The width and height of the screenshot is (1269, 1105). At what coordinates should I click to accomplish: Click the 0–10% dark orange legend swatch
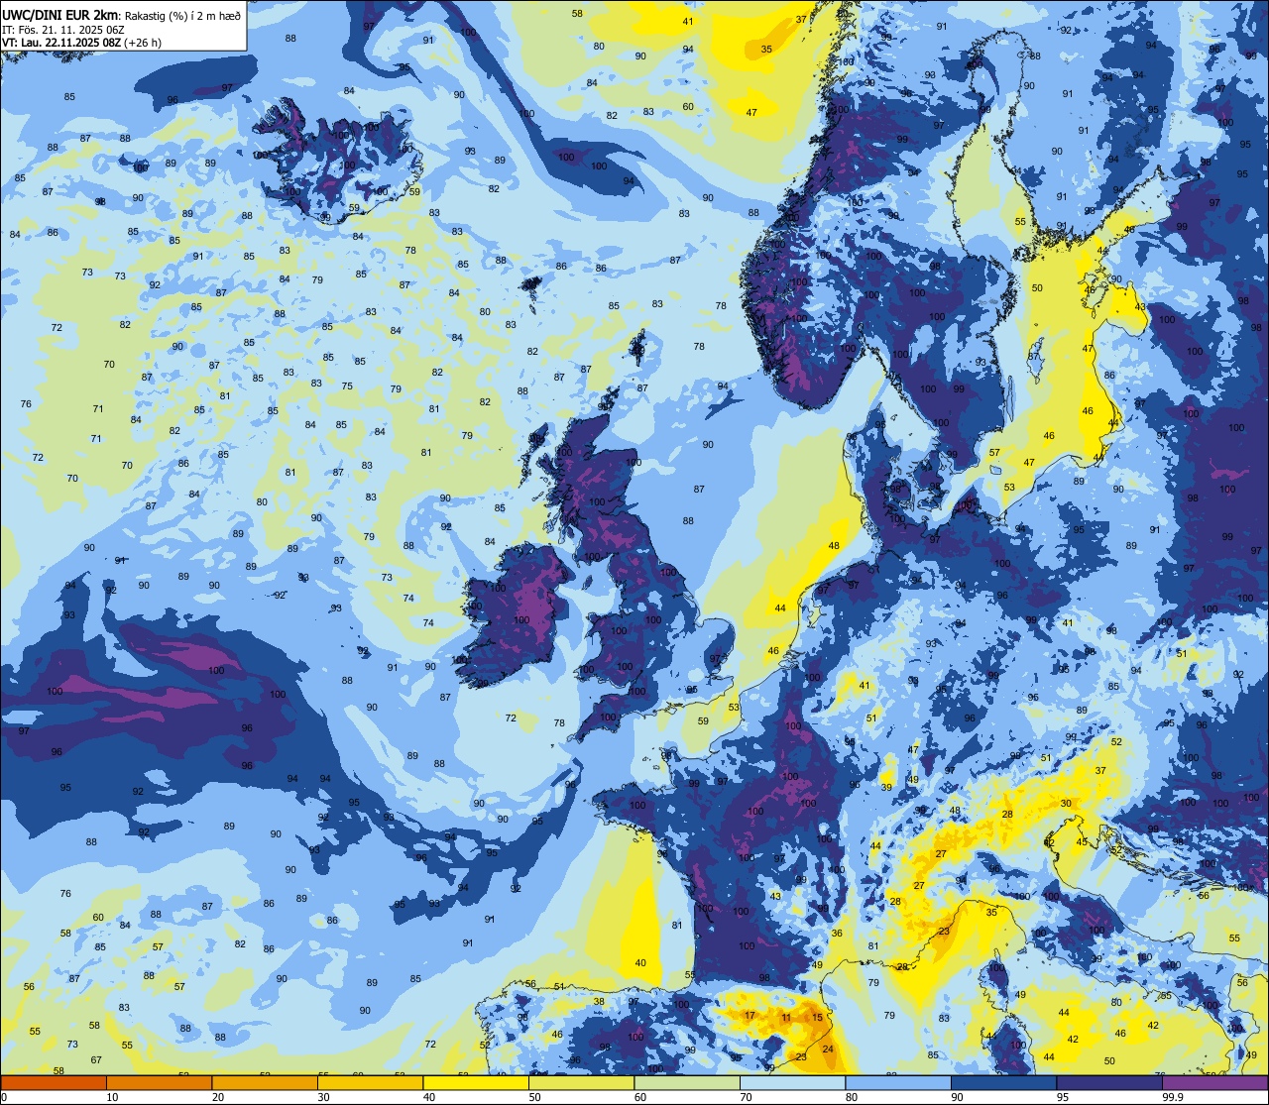[x=54, y=1082]
